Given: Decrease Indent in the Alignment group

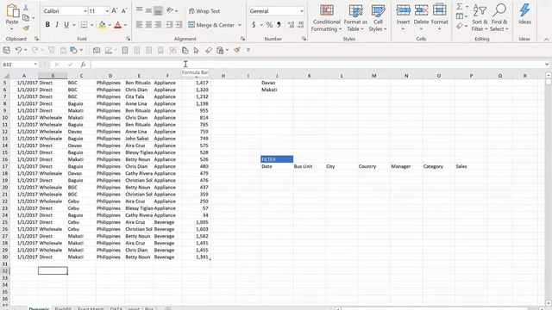Looking at the screenshot, I should point(169,25).
